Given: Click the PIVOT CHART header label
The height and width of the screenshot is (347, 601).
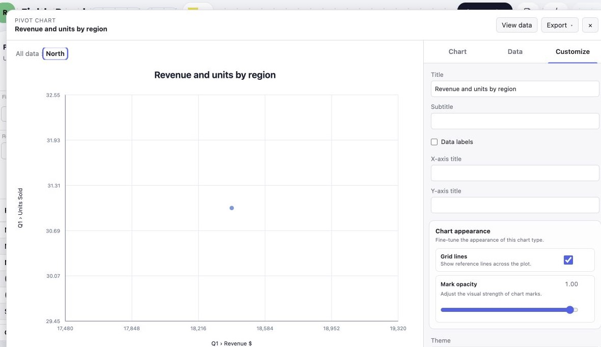Looking at the screenshot, I should tap(35, 20).
